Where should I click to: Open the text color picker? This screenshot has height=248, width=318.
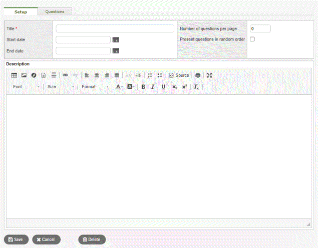click(x=119, y=87)
